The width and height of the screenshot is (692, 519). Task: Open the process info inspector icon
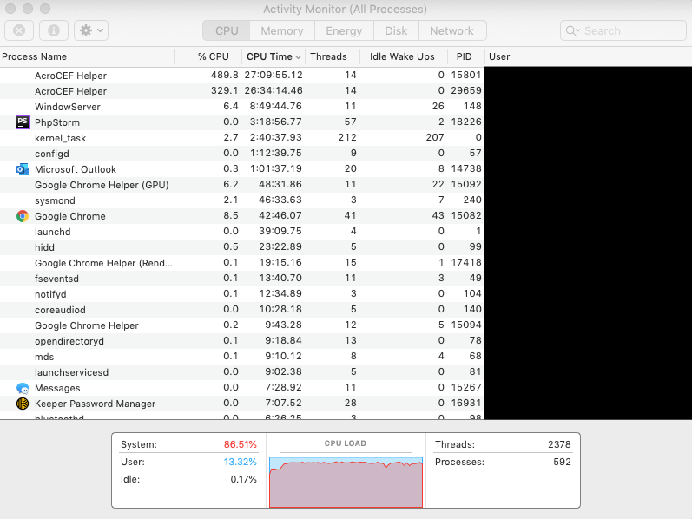(x=54, y=30)
